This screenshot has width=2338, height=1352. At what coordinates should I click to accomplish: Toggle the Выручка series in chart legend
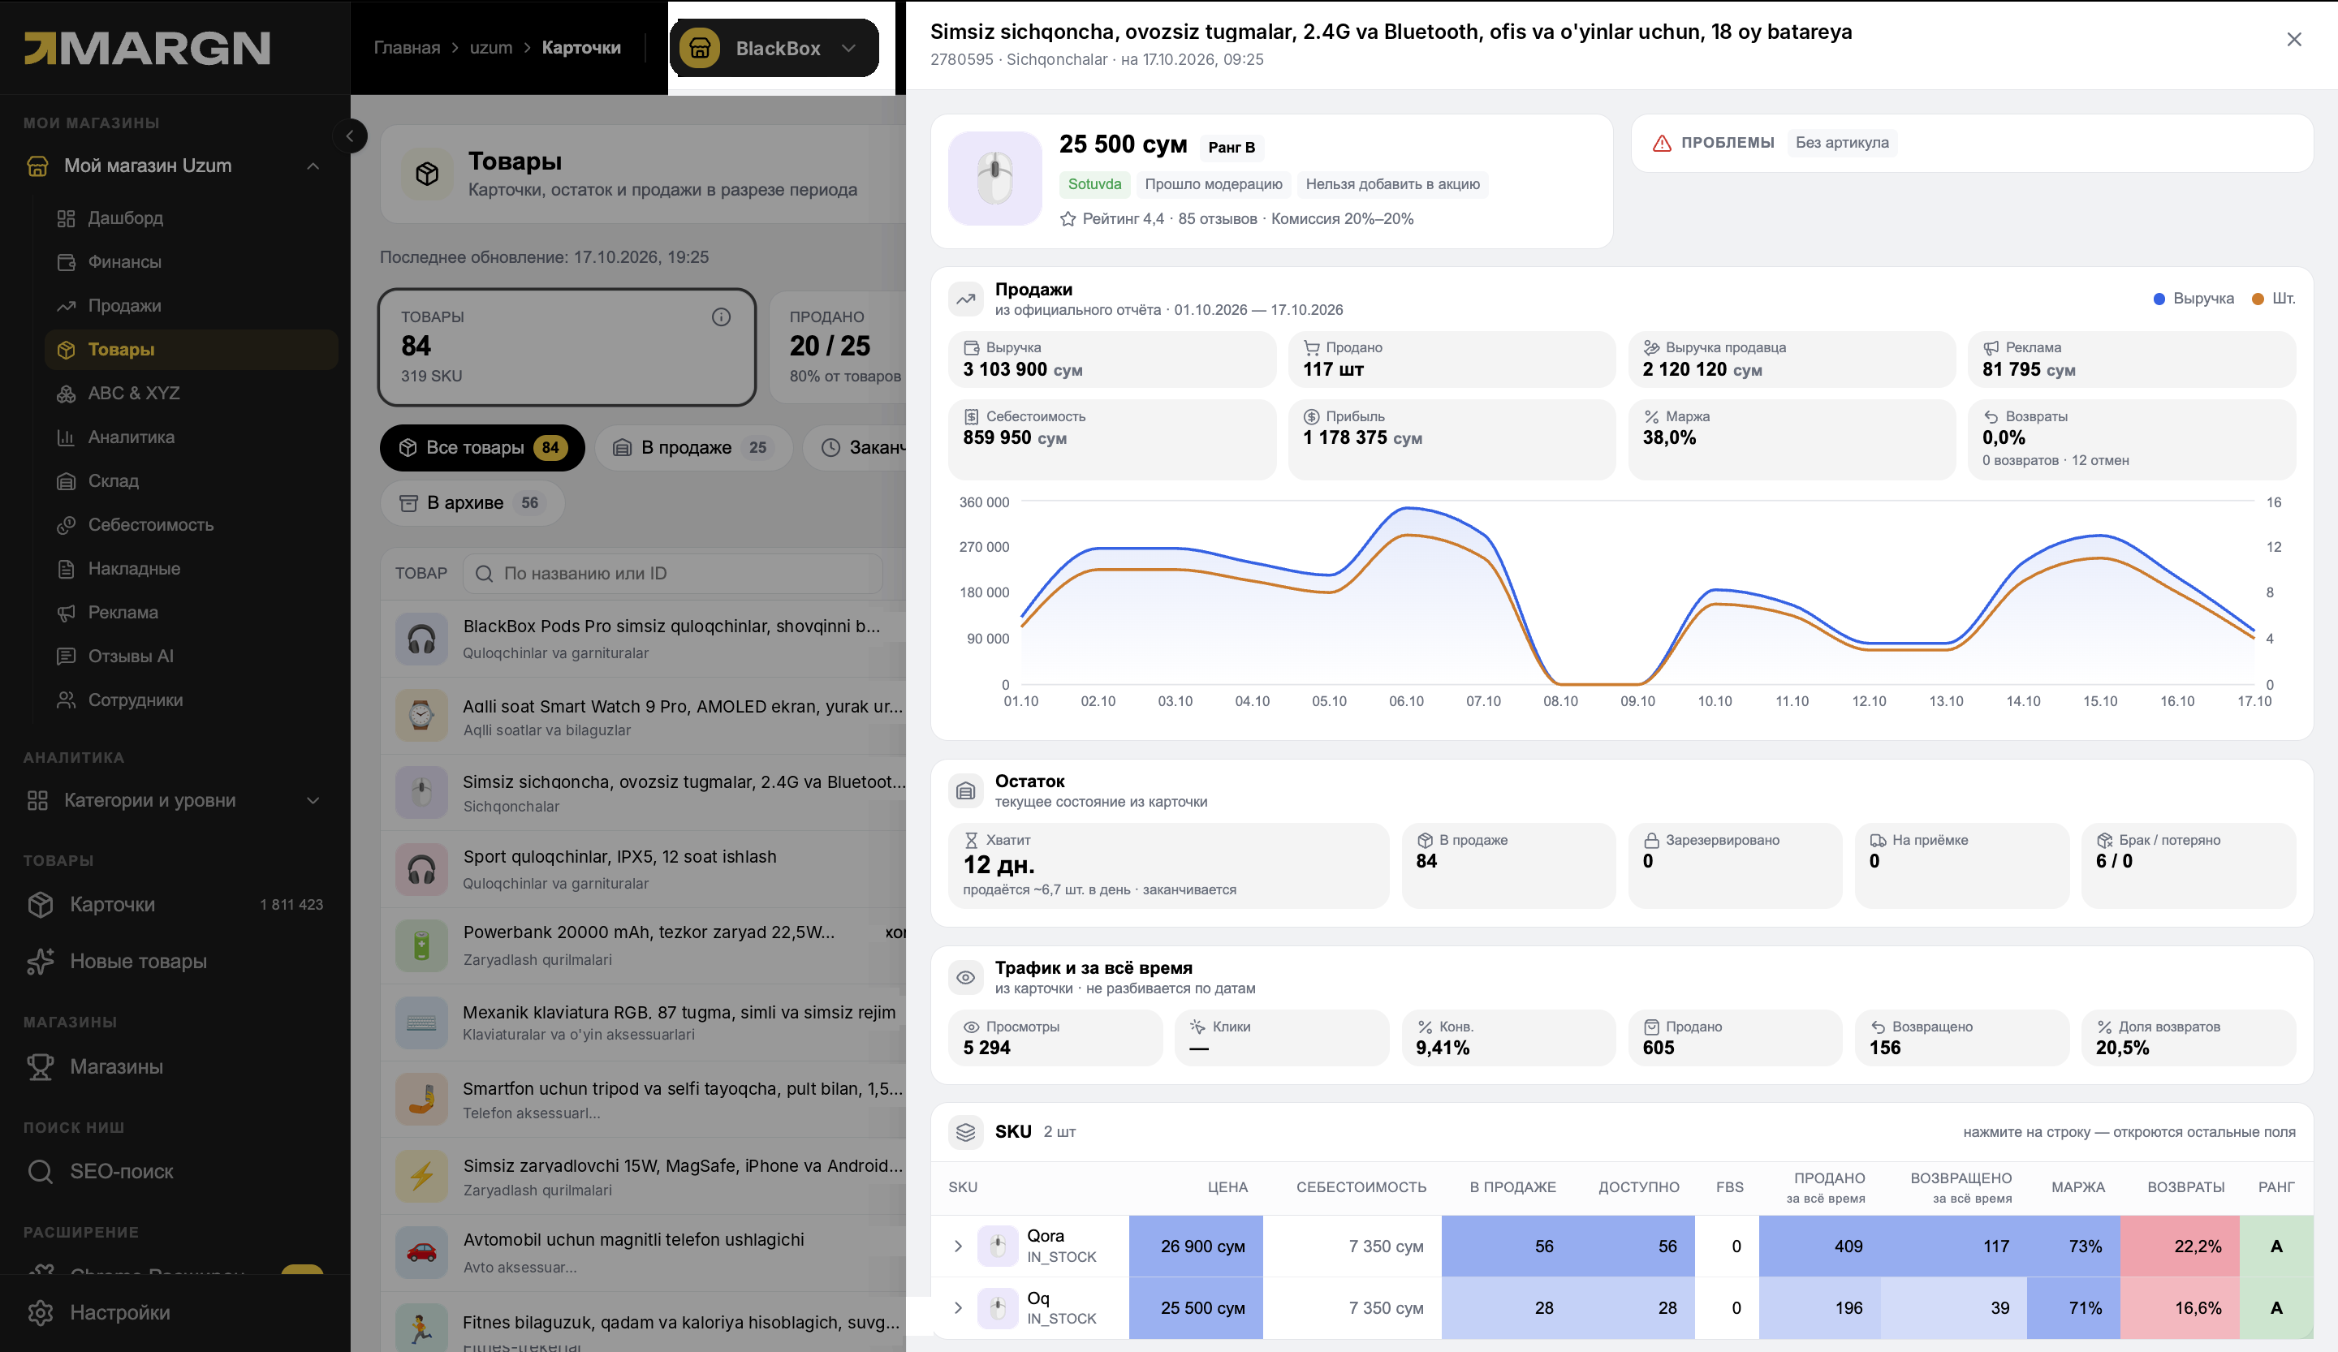coord(2193,299)
